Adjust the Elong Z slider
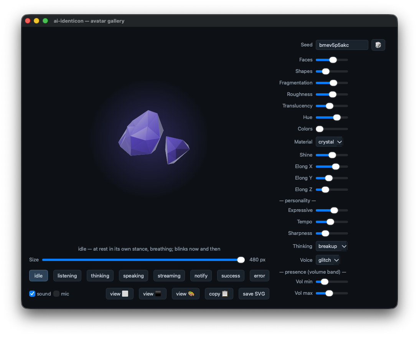The width and height of the screenshot is (419, 337). (x=332, y=190)
